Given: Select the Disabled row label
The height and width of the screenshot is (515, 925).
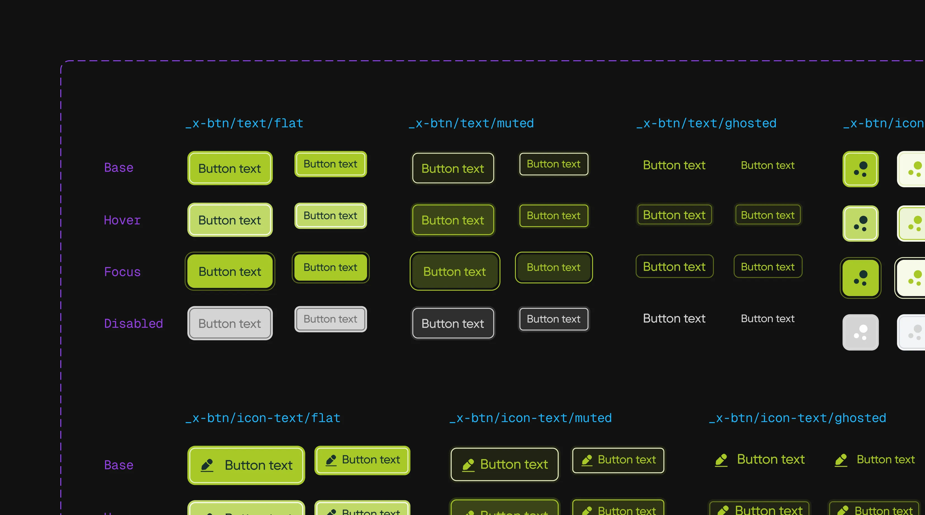Looking at the screenshot, I should click(x=133, y=323).
